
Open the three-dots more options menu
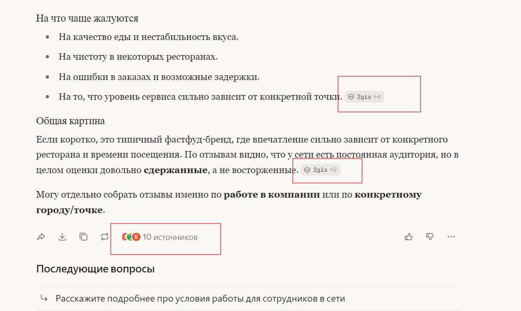[x=451, y=237]
